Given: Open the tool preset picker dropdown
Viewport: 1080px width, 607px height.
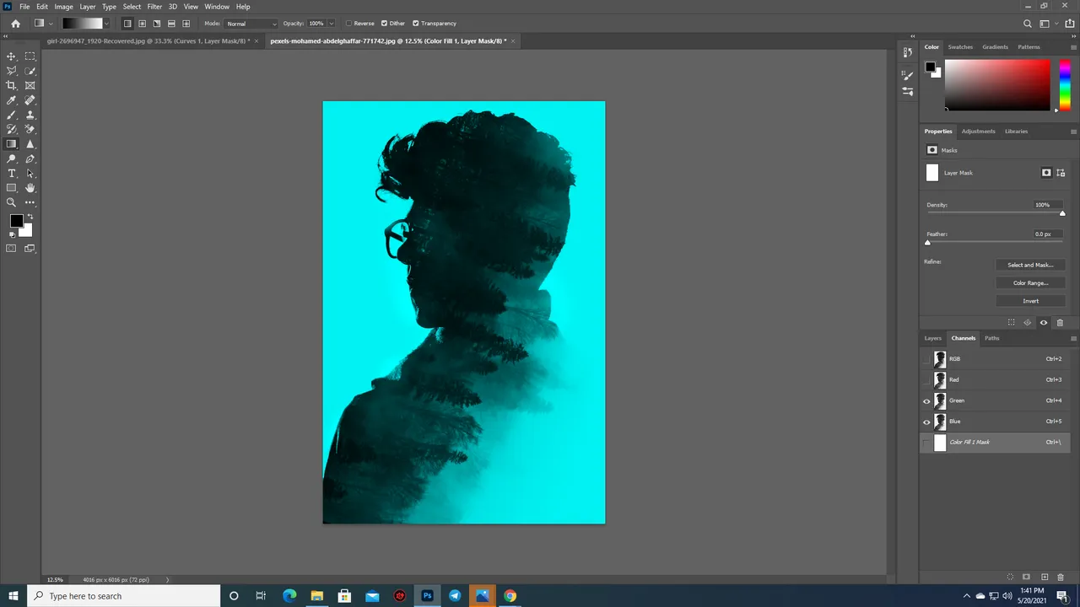Looking at the screenshot, I should click(51, 24).
